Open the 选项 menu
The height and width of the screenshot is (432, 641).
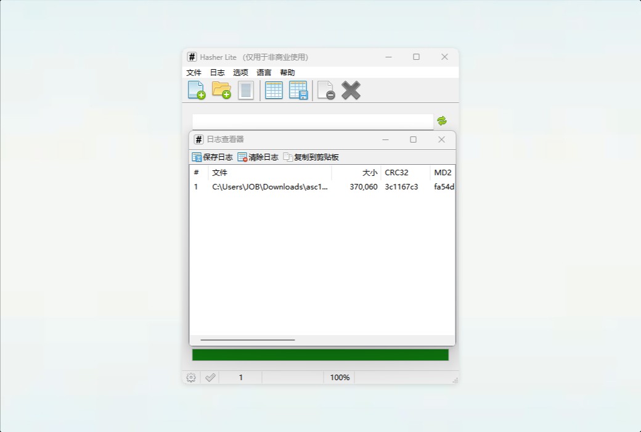[240, 72]
